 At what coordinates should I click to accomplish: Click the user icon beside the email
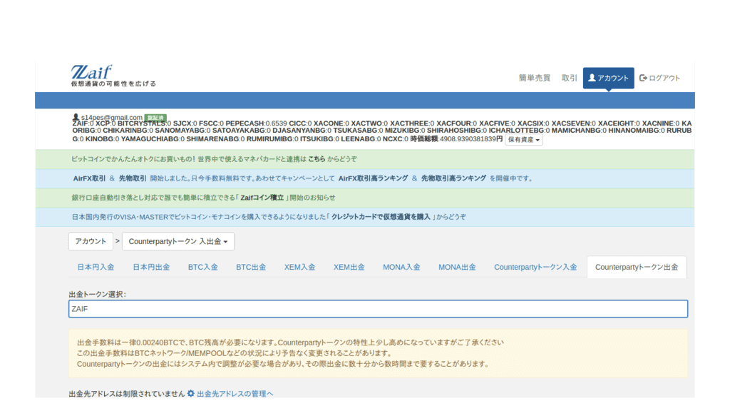(x=76, y=117)
